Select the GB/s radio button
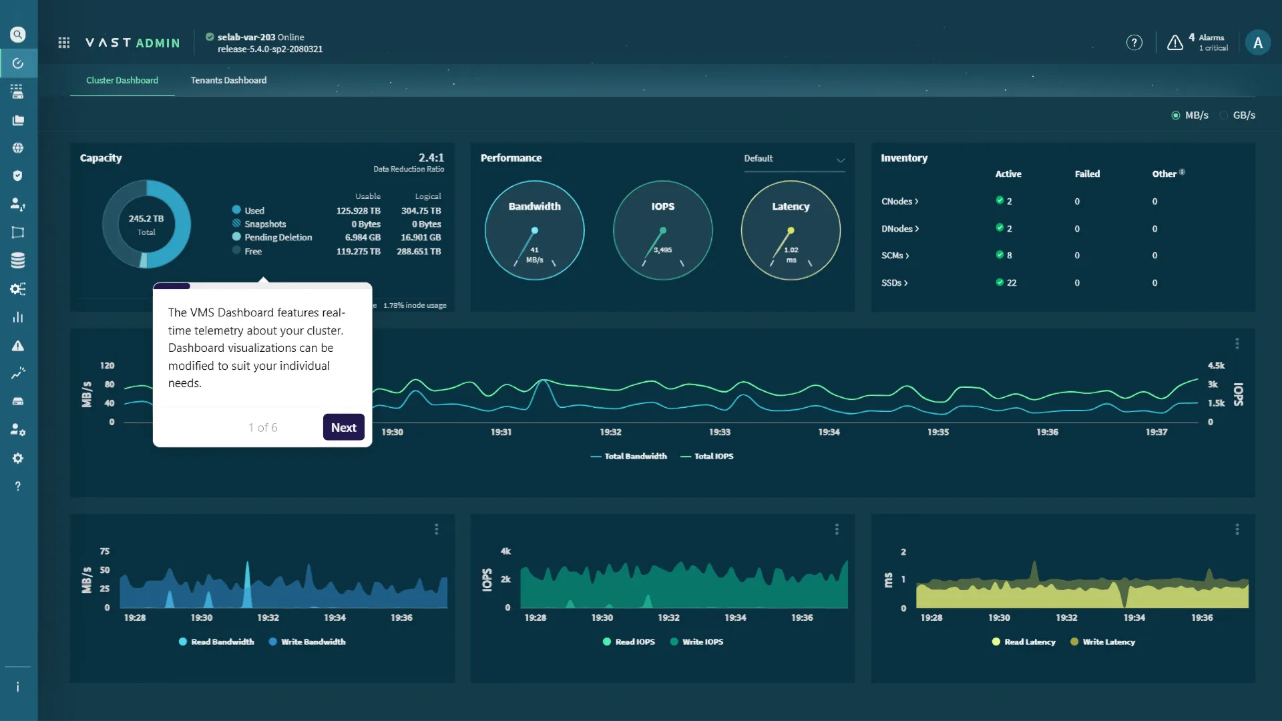Image resolution: width=1282 pixels, height=721 pixels. (x=1224, y=115)
